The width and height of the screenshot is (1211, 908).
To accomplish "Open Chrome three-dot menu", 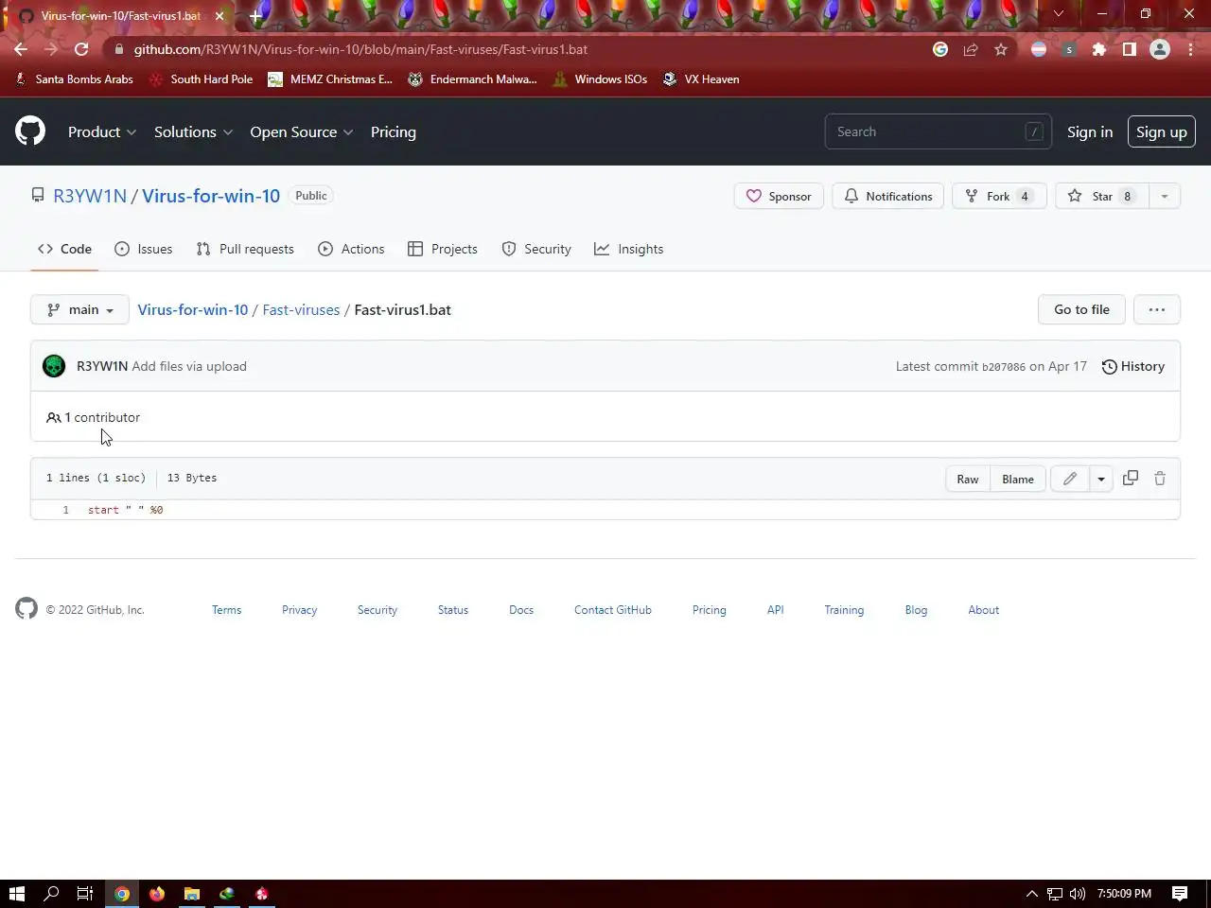I will pos(1190,49).
